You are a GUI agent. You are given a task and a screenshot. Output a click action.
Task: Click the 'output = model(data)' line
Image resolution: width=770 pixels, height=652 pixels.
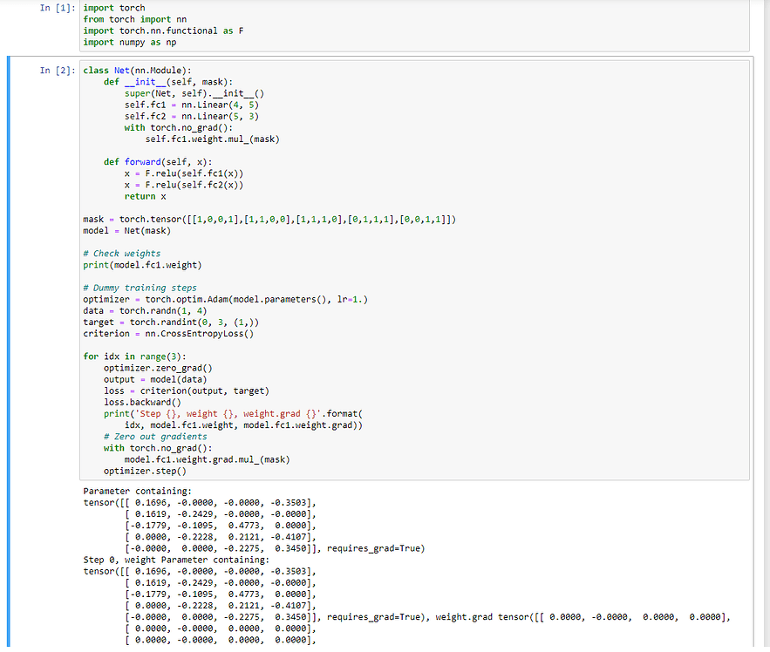[x=155, y=379]
